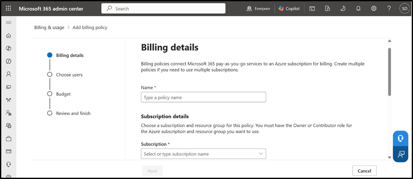Cancel adding the billing policy

click(364, 171)
